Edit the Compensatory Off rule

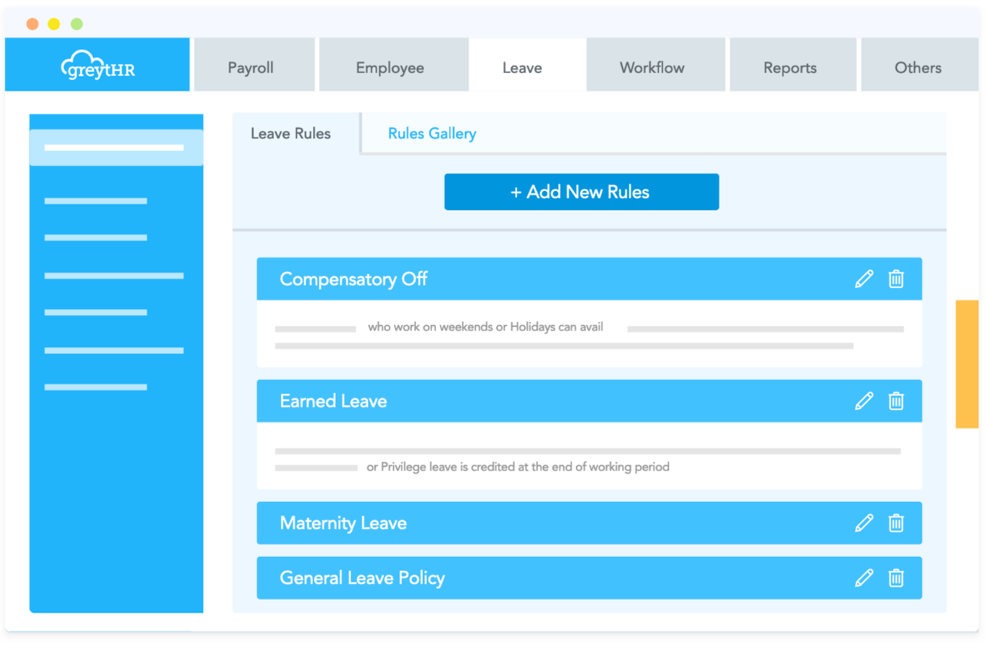point(865,279)
